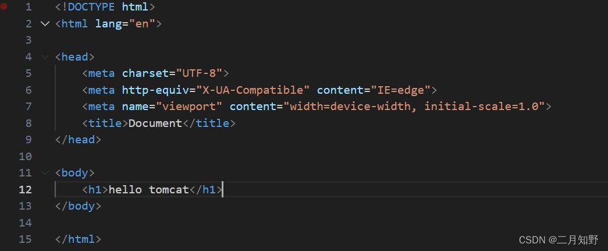The image size is (608, 251).
Task: Click the "UTF-8" charset value
Action: [199, 73]
